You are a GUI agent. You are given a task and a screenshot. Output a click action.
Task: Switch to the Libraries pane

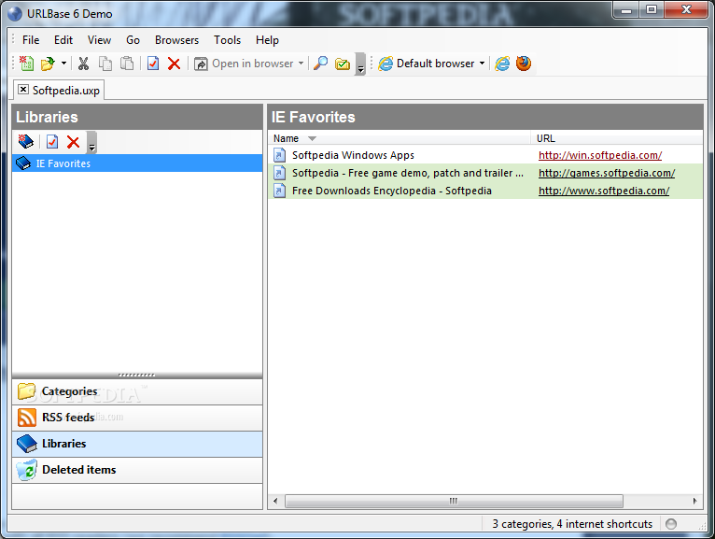pyautogui.click(x=137, y=444)
